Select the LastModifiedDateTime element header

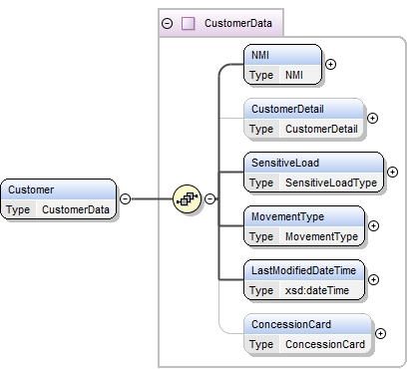pyautogui.click(x=304, y=270)
